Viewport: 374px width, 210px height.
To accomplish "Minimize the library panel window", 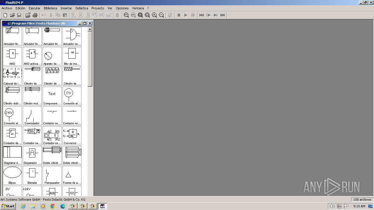I will (x=80, y=23).
